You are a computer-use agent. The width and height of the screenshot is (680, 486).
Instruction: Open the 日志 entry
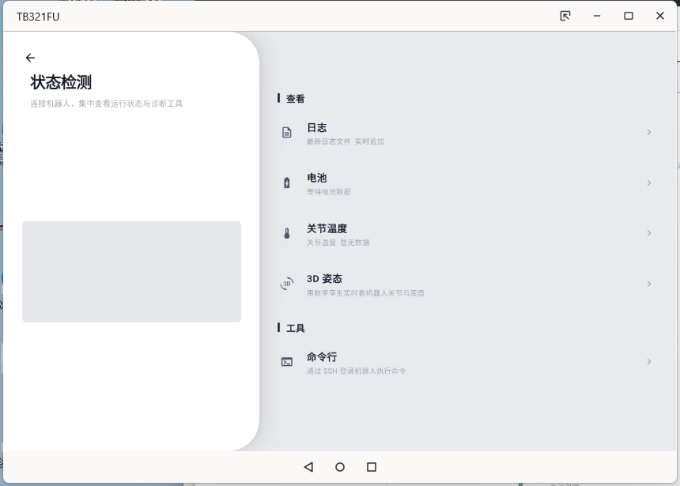tap(468, 133)
